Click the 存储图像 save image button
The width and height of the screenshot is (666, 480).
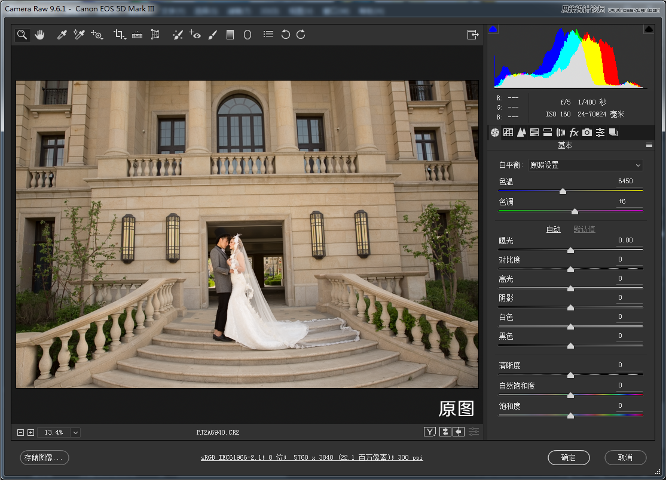pyautogui.click(x=45, y=458)
